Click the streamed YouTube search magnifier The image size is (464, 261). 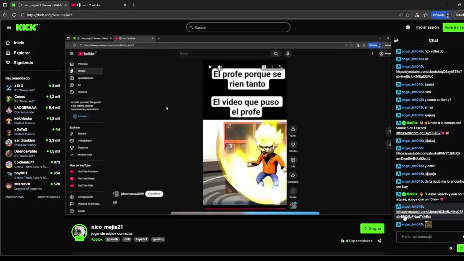pyautogui.click(x=276, y=54)
